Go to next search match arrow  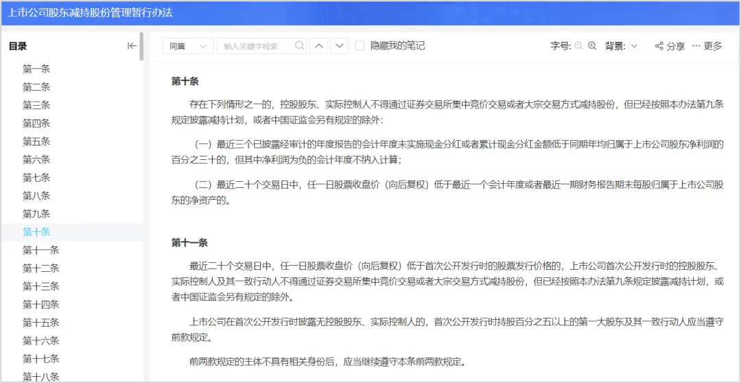(x=340, y=46)
